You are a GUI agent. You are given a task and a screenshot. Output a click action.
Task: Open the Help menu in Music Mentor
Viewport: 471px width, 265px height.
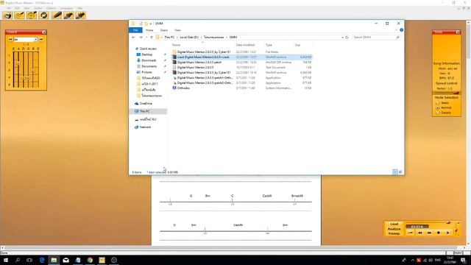coord(80,8)
